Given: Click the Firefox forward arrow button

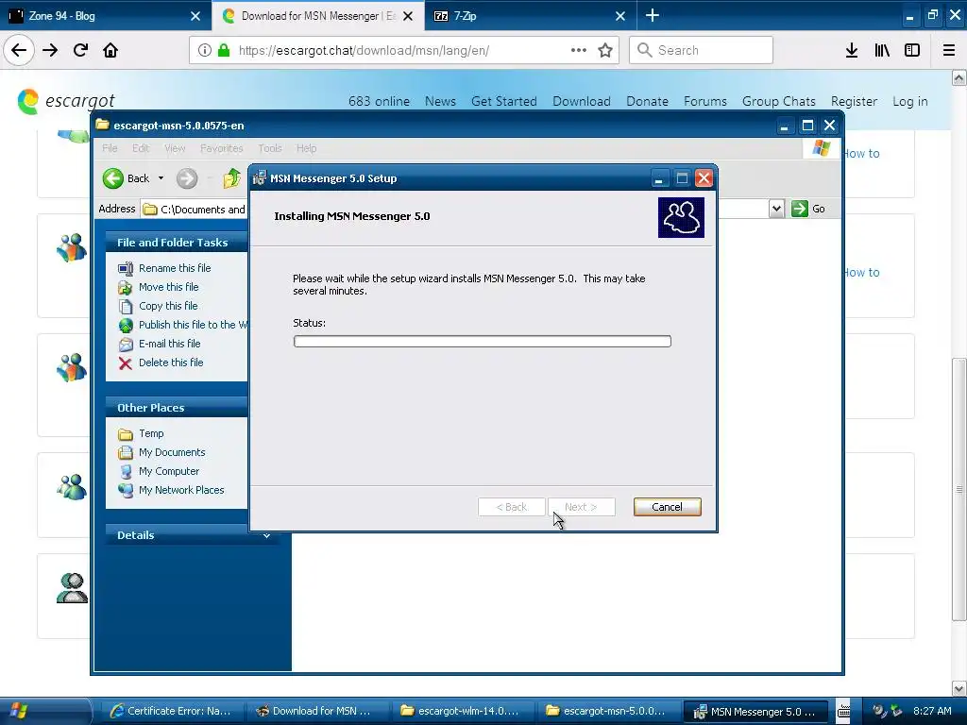Looking at the screenshot, I should click(x=50, y=51).
